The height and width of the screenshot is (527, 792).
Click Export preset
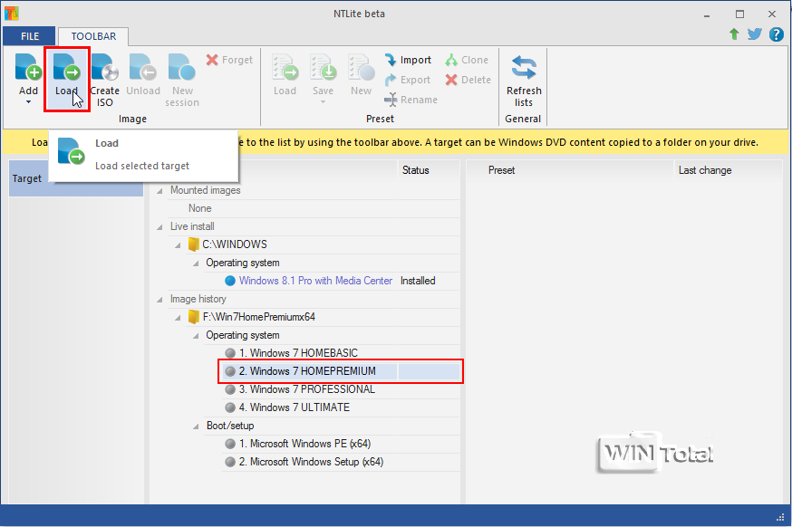408,80
